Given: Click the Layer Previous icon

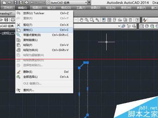Looking at the screenshot, I should pyautogui.click(x=129, y=26).
